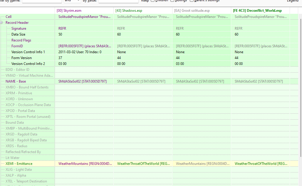The height and width of the screenshot is (186, 302).
Task: Select the Version Control Info 2 row
Action: coord(149,64)
